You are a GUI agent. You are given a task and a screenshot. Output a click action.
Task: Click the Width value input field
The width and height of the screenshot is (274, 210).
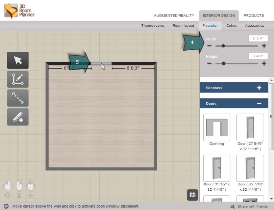258,38
